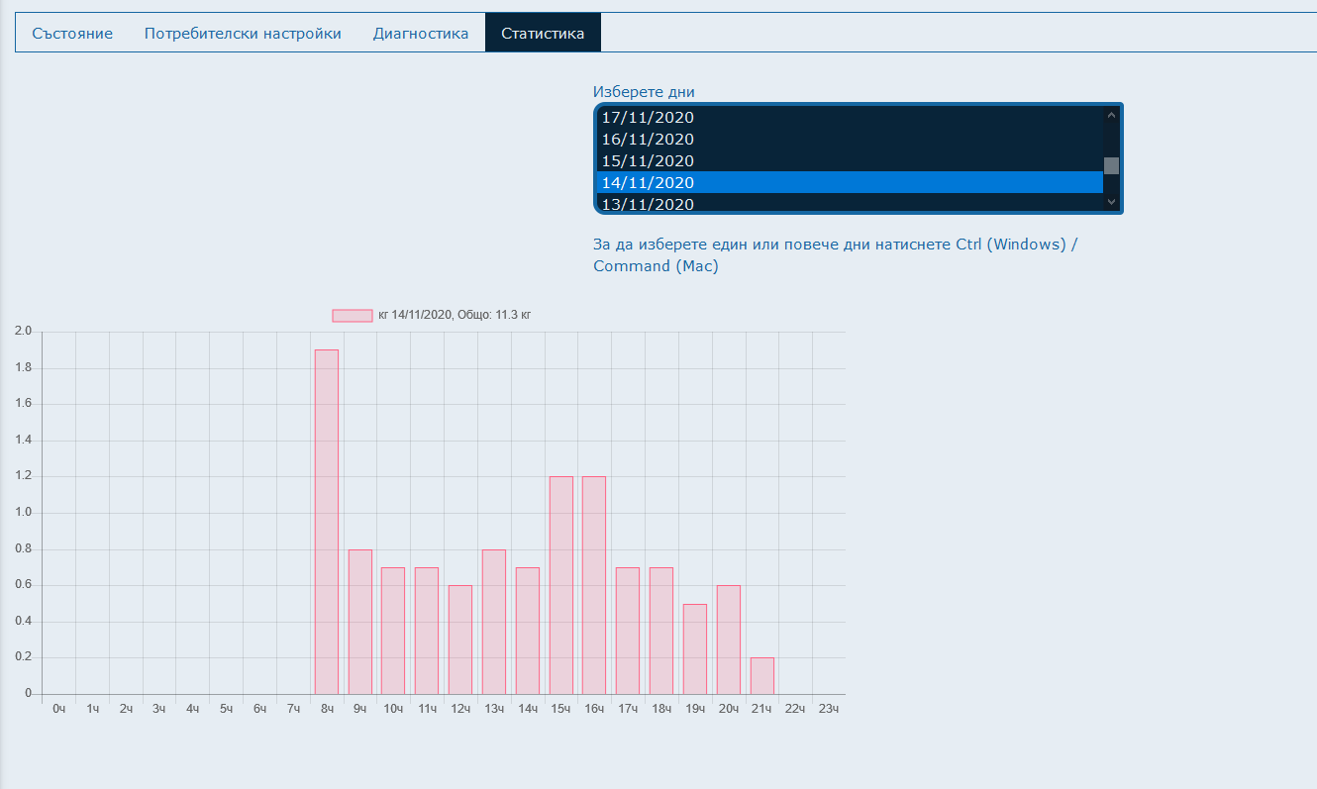1317x789 pixels.
Task: Click the 17ч bar in the chart
Action: click(x=628, y=631)
